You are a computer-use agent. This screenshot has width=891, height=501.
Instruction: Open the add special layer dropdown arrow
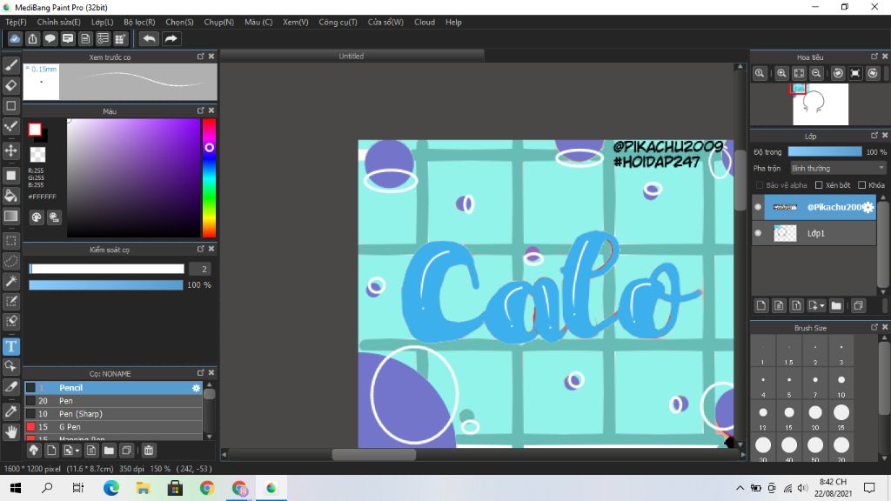click(821, 306)
